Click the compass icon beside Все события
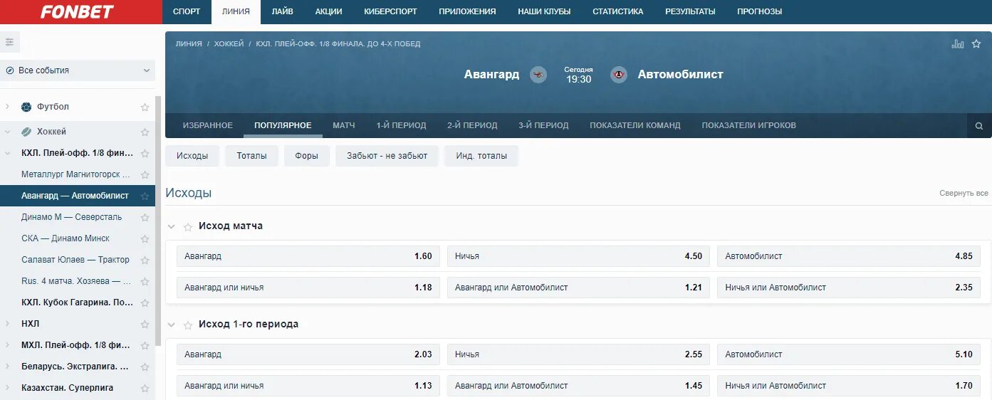The width and height of the screenshot is (992, 400). tap(10, 70)
